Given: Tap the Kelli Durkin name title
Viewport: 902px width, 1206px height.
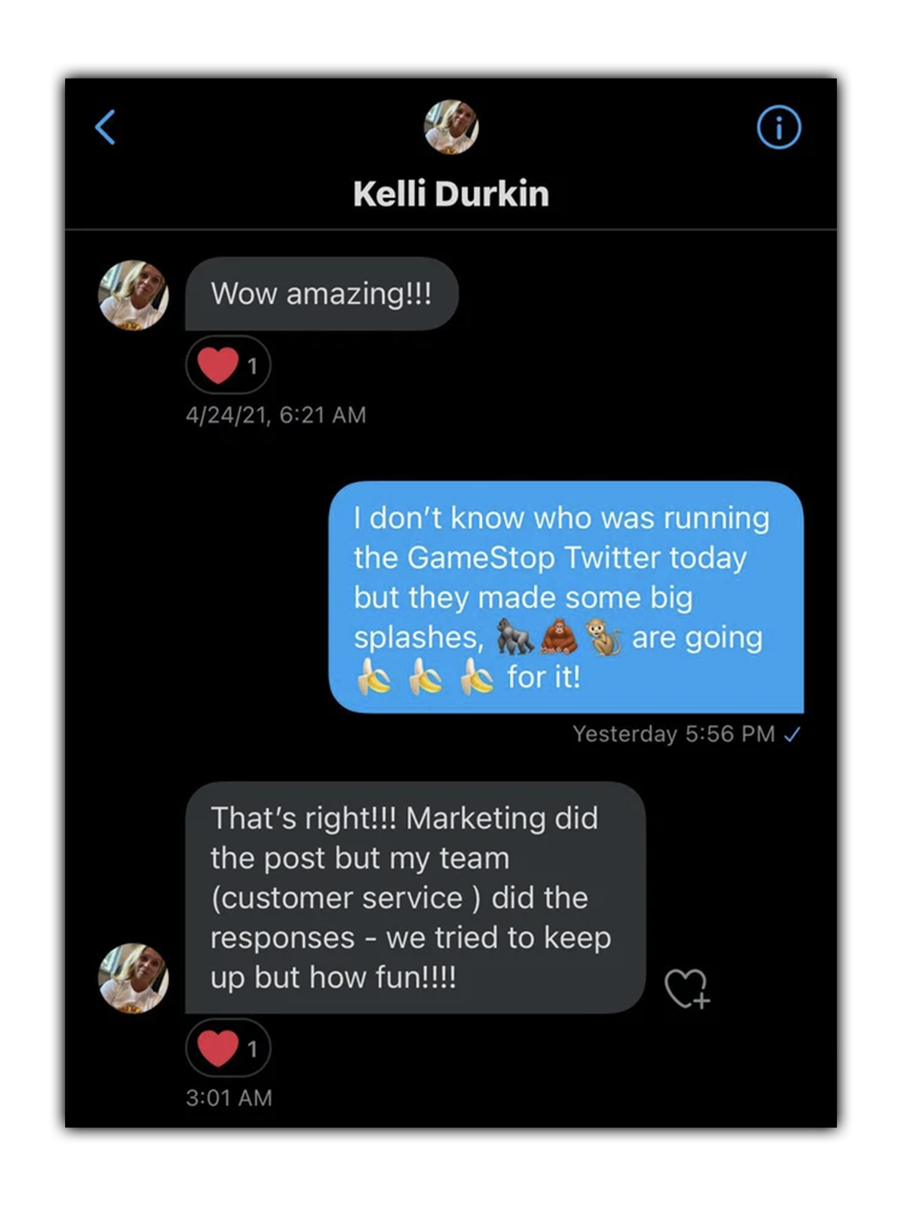Looking at the screenshot, I should (x=451, y=194).
